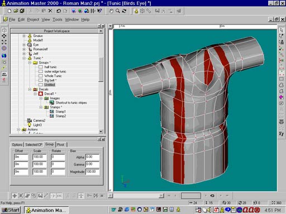Click the context Help arrow-question icon
Image resolution: width=286 pixels, height=214 pixels.
pos(100,11)
